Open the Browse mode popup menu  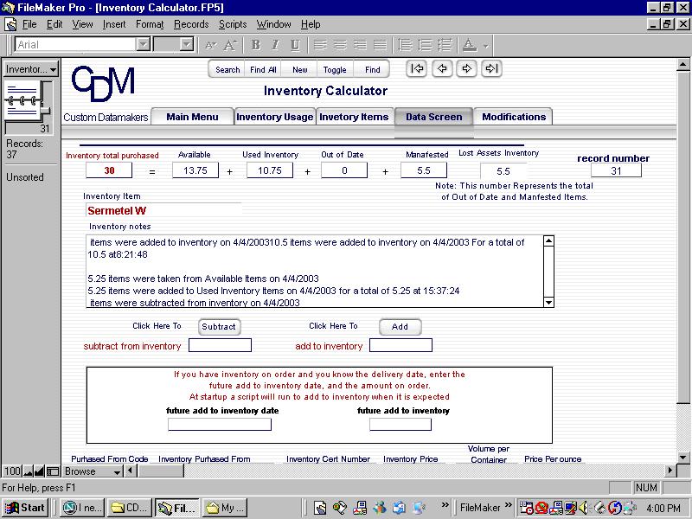point(93,471)
